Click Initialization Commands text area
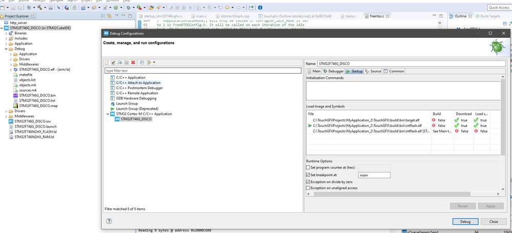 pyautogui.click(x=403, y=91)
